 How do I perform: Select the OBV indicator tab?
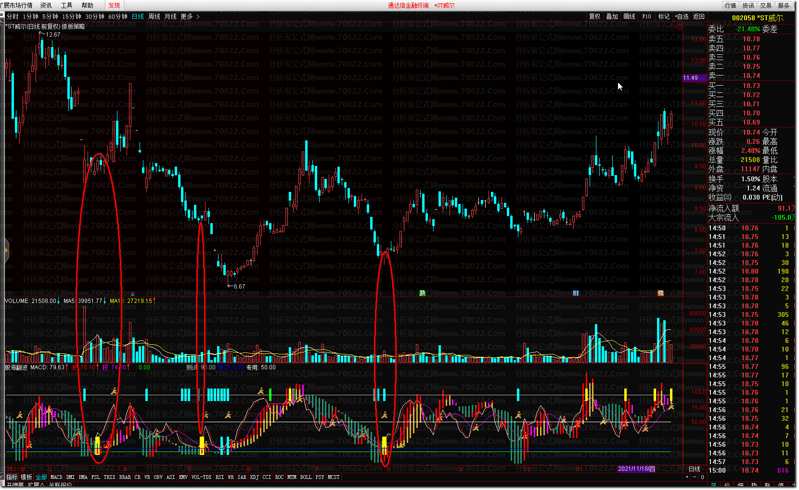[158, 477]
